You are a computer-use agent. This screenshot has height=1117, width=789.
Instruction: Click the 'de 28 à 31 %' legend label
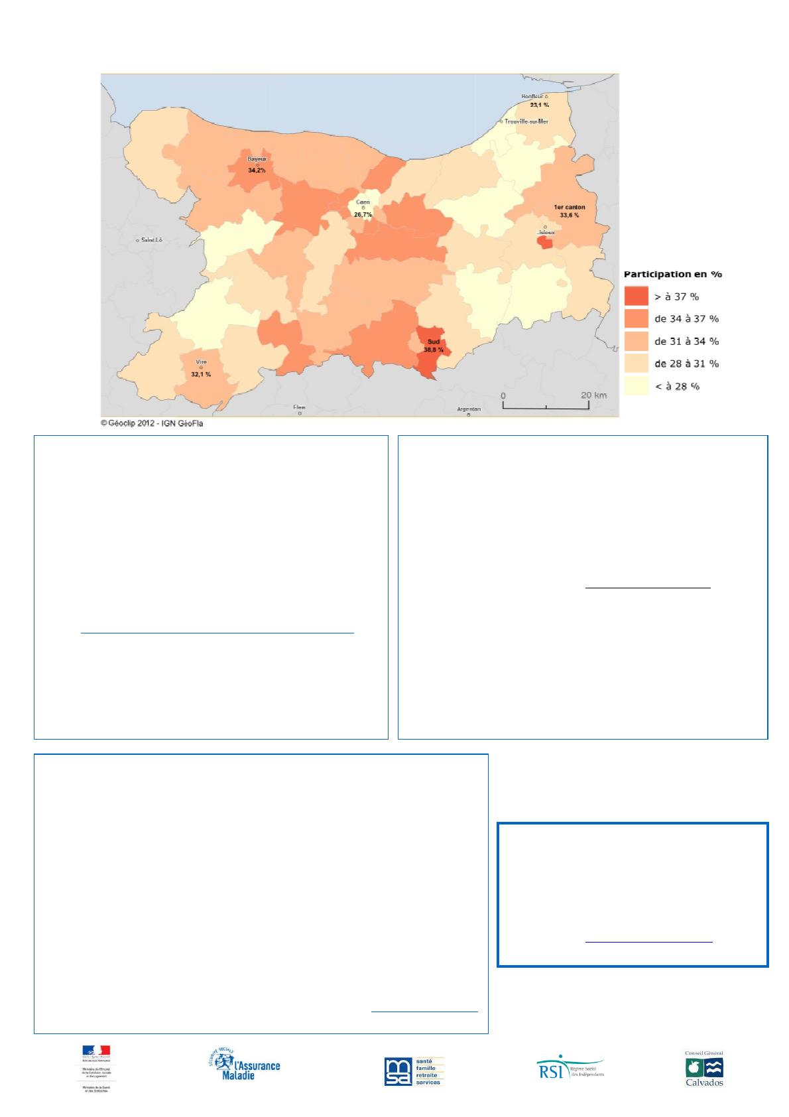686,363
